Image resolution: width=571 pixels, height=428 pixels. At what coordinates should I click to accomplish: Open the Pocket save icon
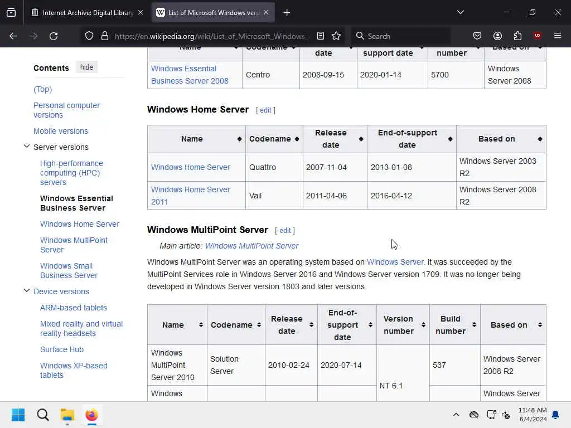click(x=477, y=36)
